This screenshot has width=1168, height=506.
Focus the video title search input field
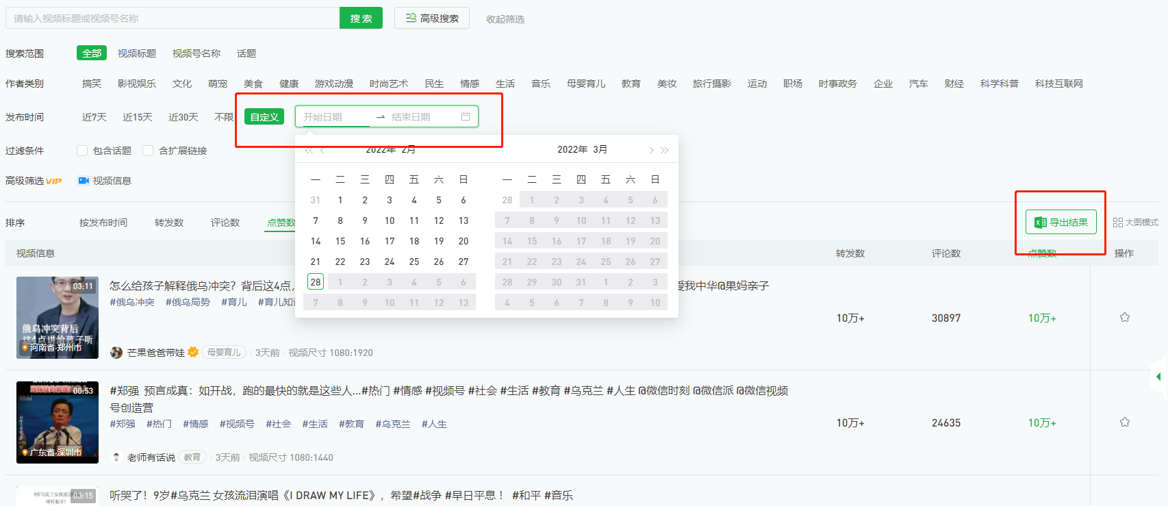pos(173,18)
